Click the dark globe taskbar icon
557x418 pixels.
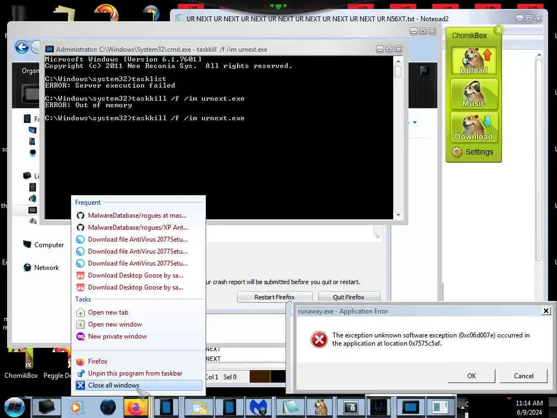click(x=108, y=407)
